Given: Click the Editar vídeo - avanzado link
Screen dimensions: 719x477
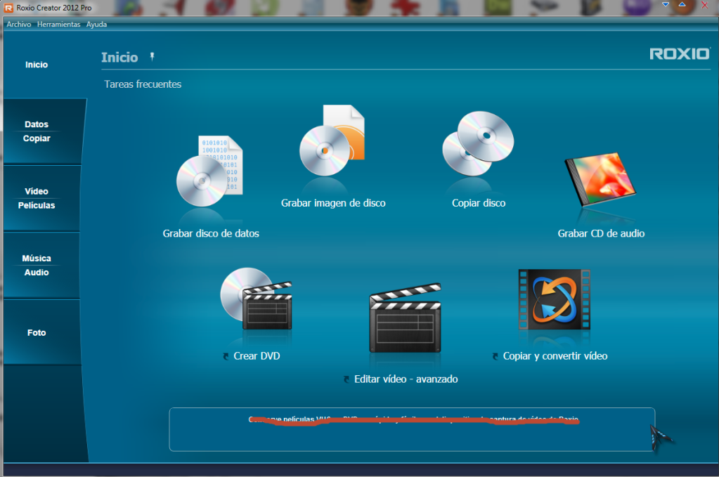Looking at the screenshot, I should [406, 379].
